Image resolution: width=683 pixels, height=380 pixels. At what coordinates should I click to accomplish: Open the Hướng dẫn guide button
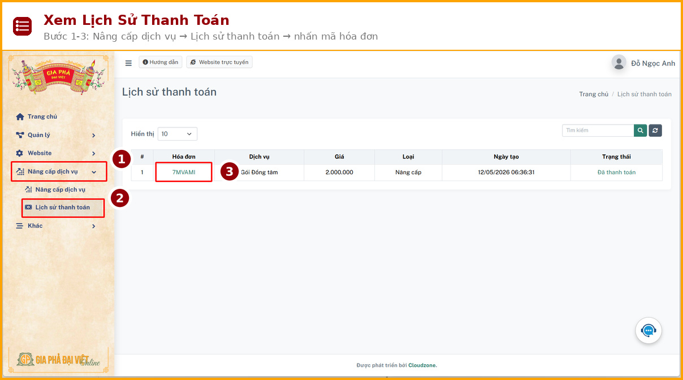point(161,62)
